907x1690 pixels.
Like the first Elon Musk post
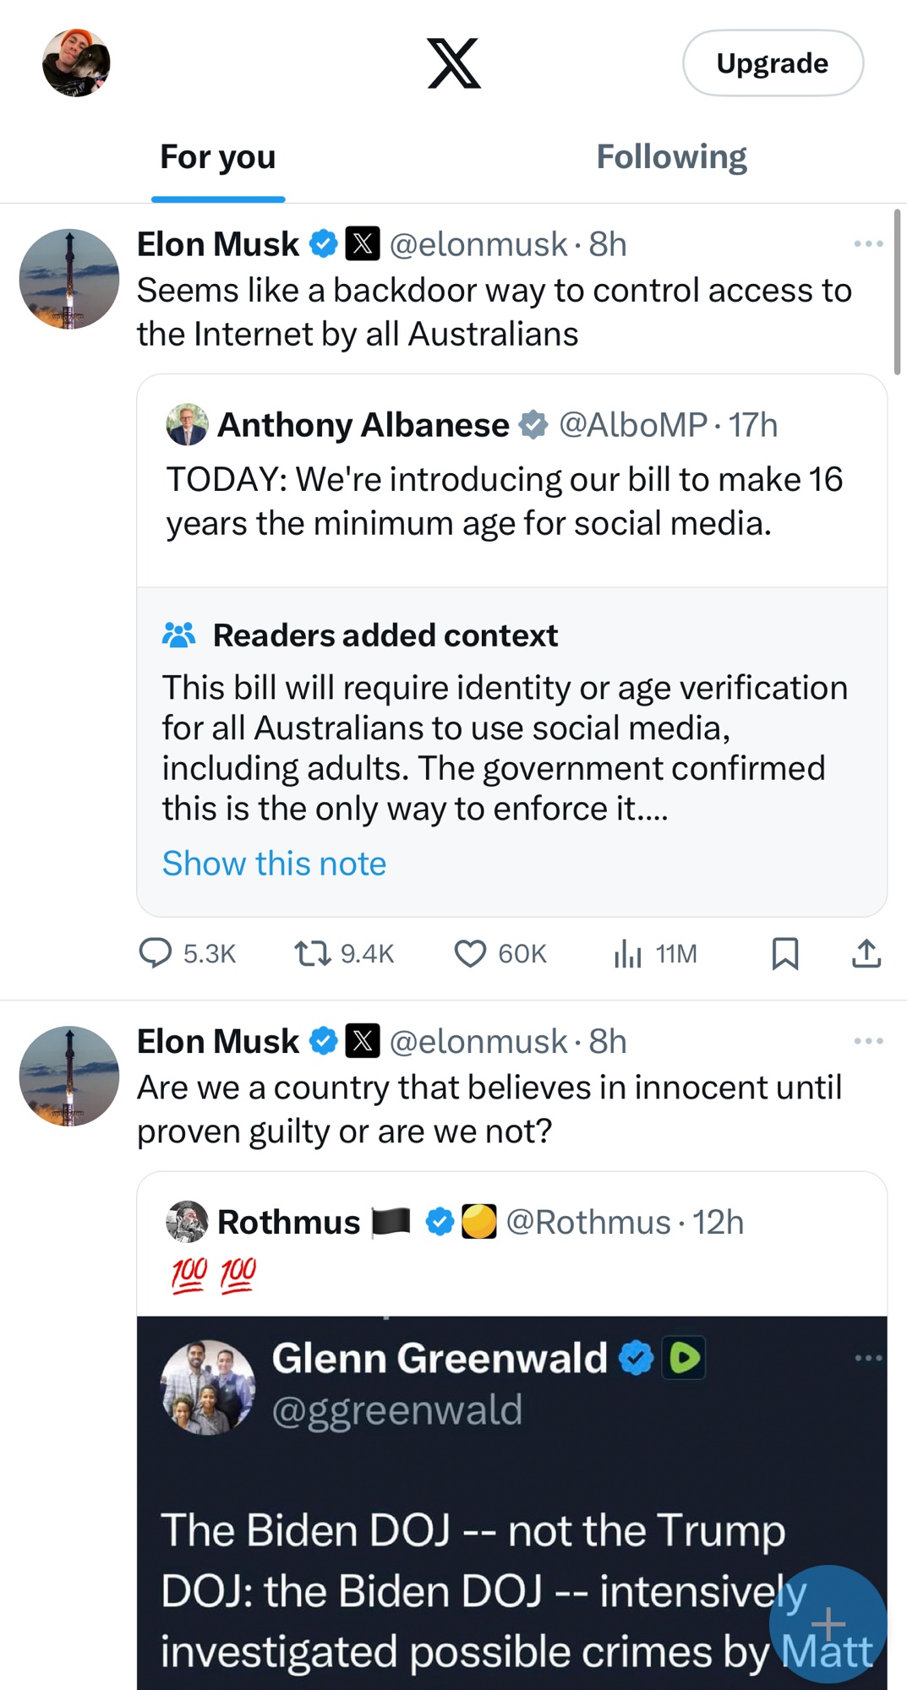pos(470,953)
